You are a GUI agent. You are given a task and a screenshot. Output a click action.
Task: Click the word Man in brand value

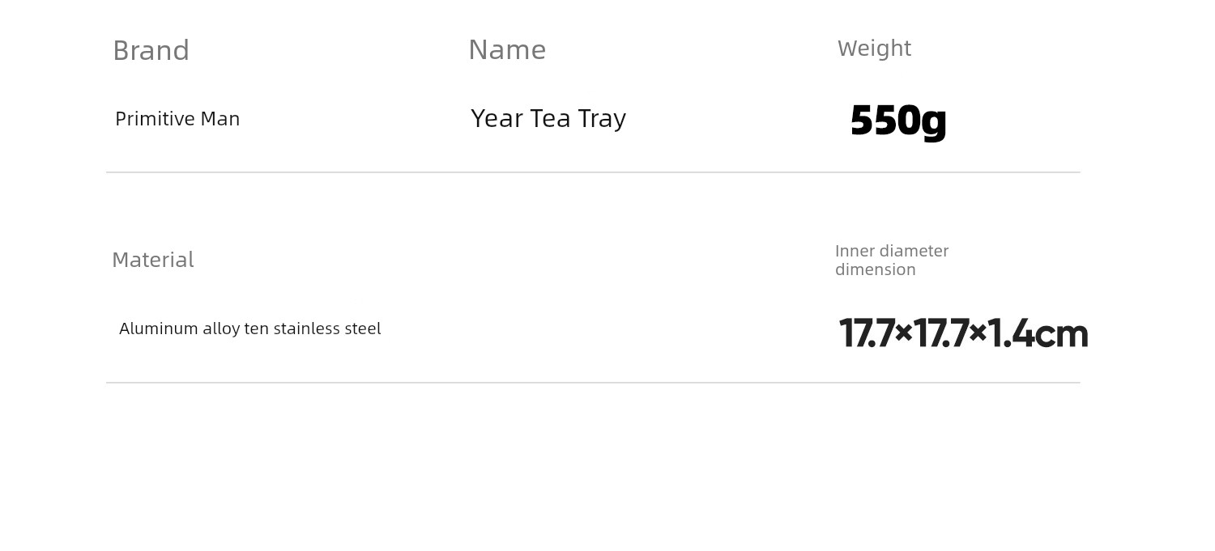220,119
